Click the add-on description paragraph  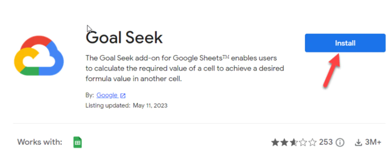(x=184, y=68)
